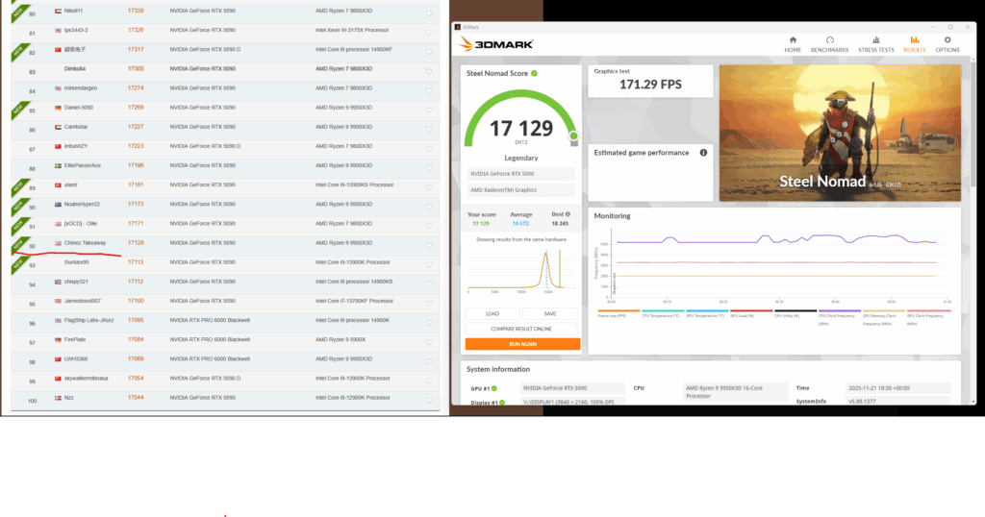The image size is (985, 517).
Task: Expand the Nzz row arrow
Action: (x=429, y=401)
